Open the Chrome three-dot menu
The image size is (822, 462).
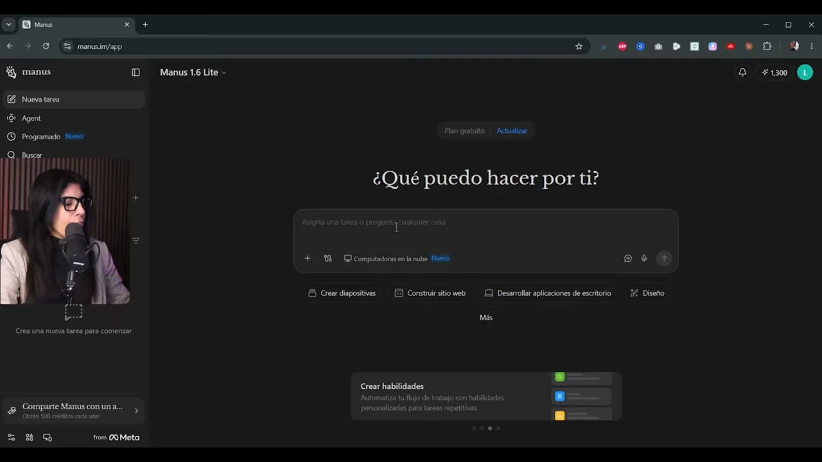coord(812,46)
